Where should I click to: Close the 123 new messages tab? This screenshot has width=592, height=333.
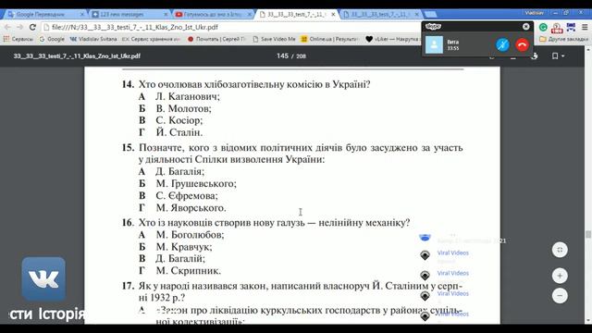click(166, 15)
